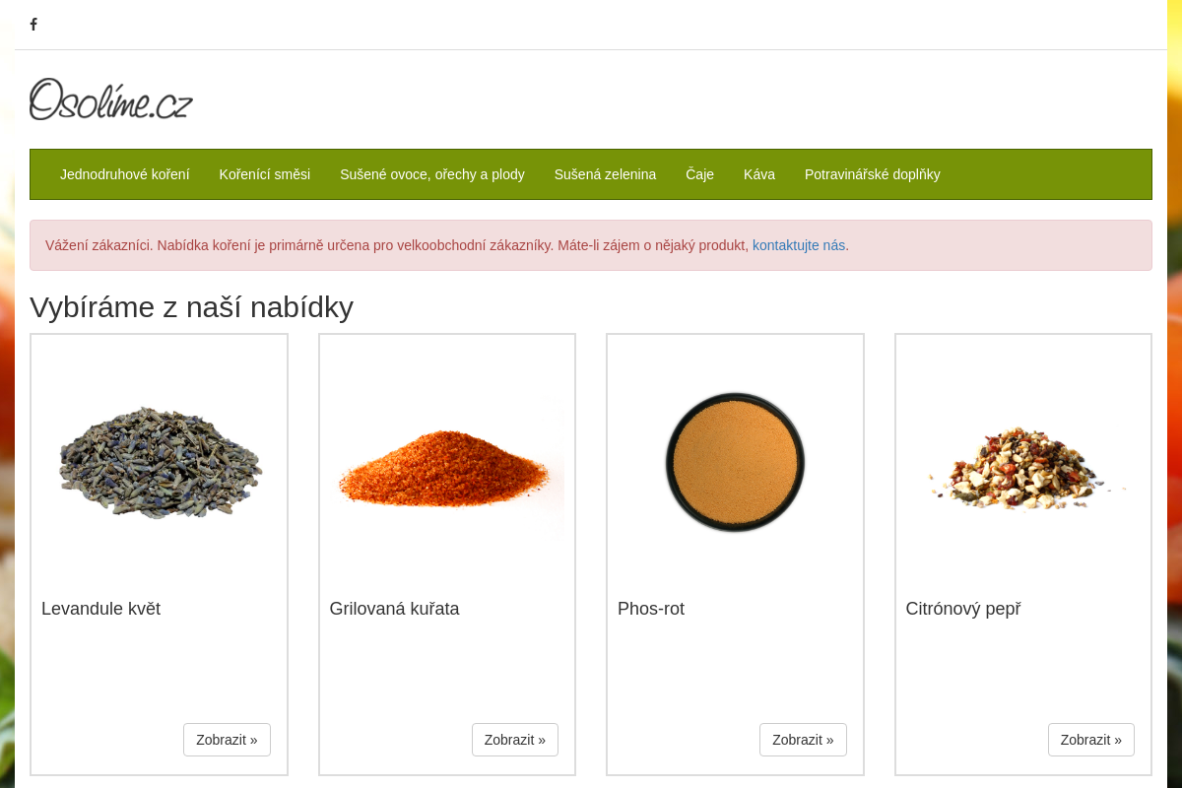Click the Levandule květ product image

160,462
